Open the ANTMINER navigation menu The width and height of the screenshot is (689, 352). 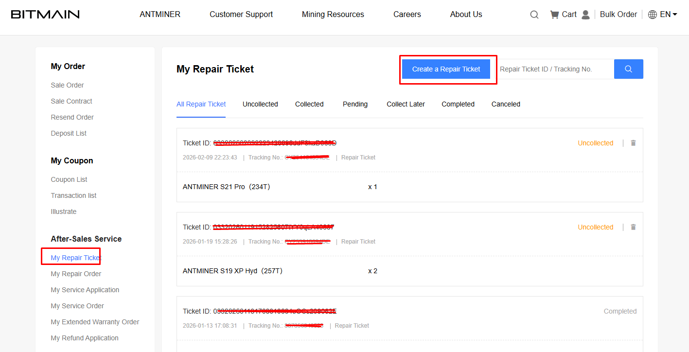click(160, 15)
